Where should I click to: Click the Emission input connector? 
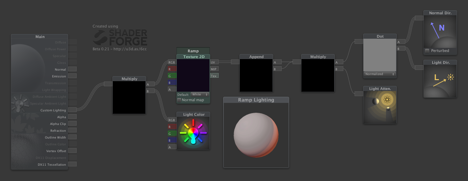tap(72, 76)
